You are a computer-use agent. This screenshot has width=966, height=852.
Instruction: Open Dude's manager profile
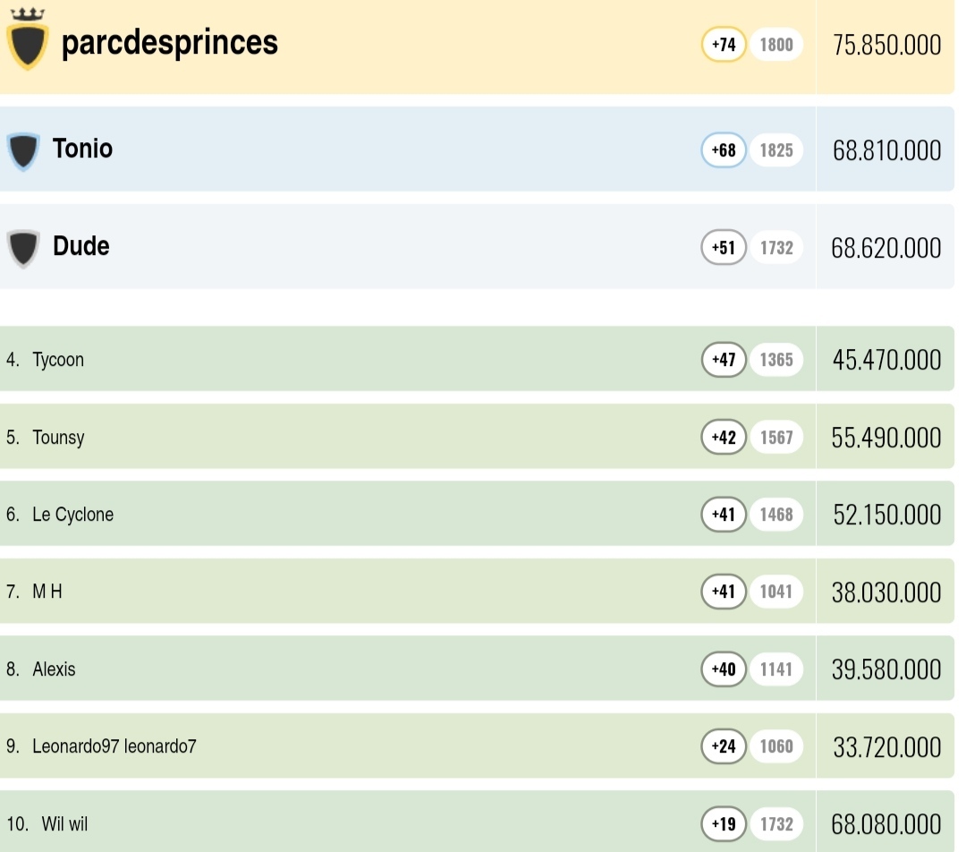(80, 246)
